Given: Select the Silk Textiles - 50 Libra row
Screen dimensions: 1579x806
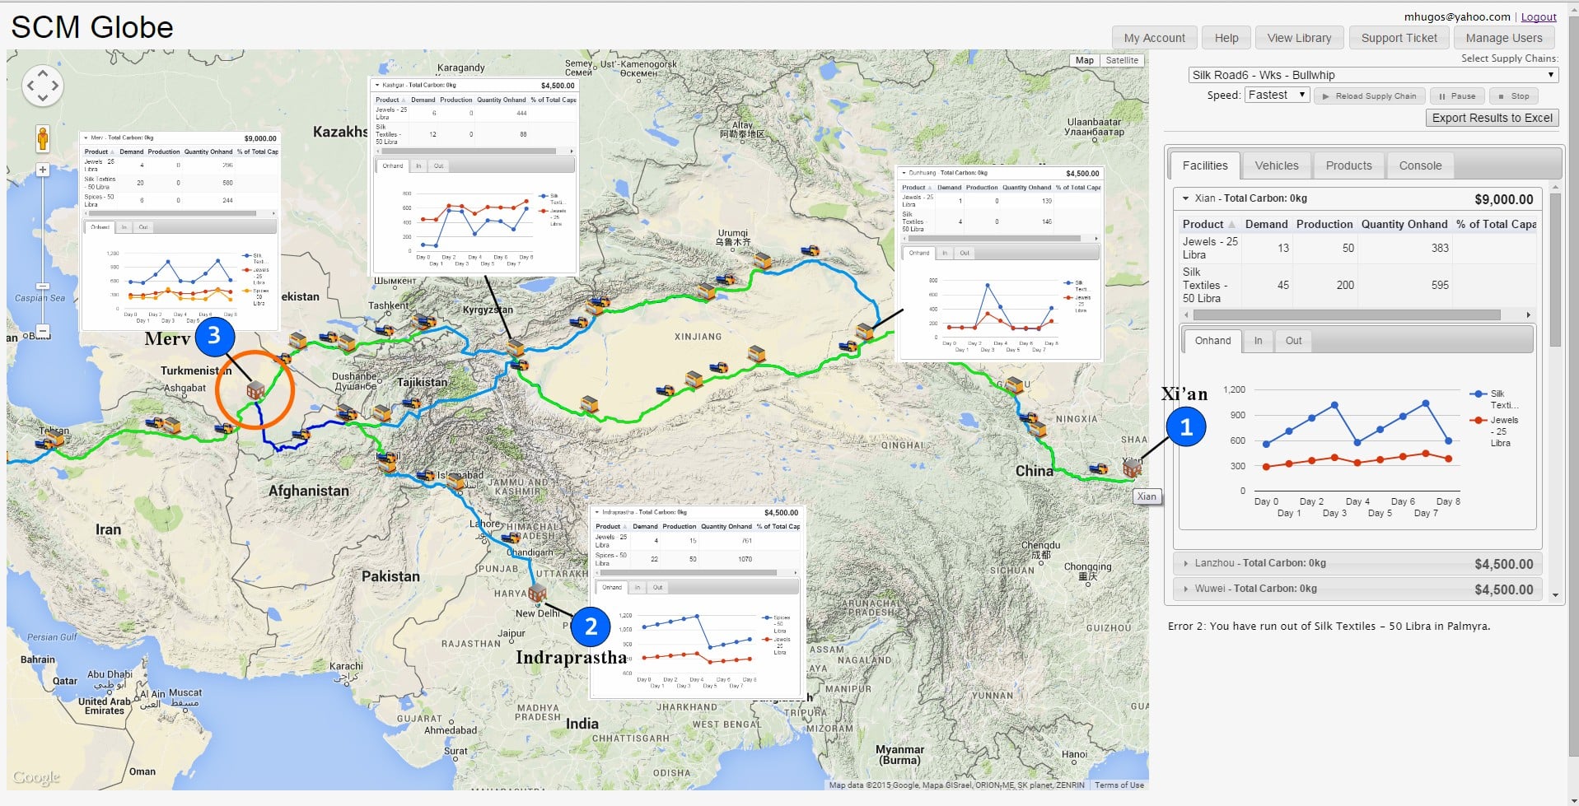Looking at the screenshot, I should point(1357,285).
